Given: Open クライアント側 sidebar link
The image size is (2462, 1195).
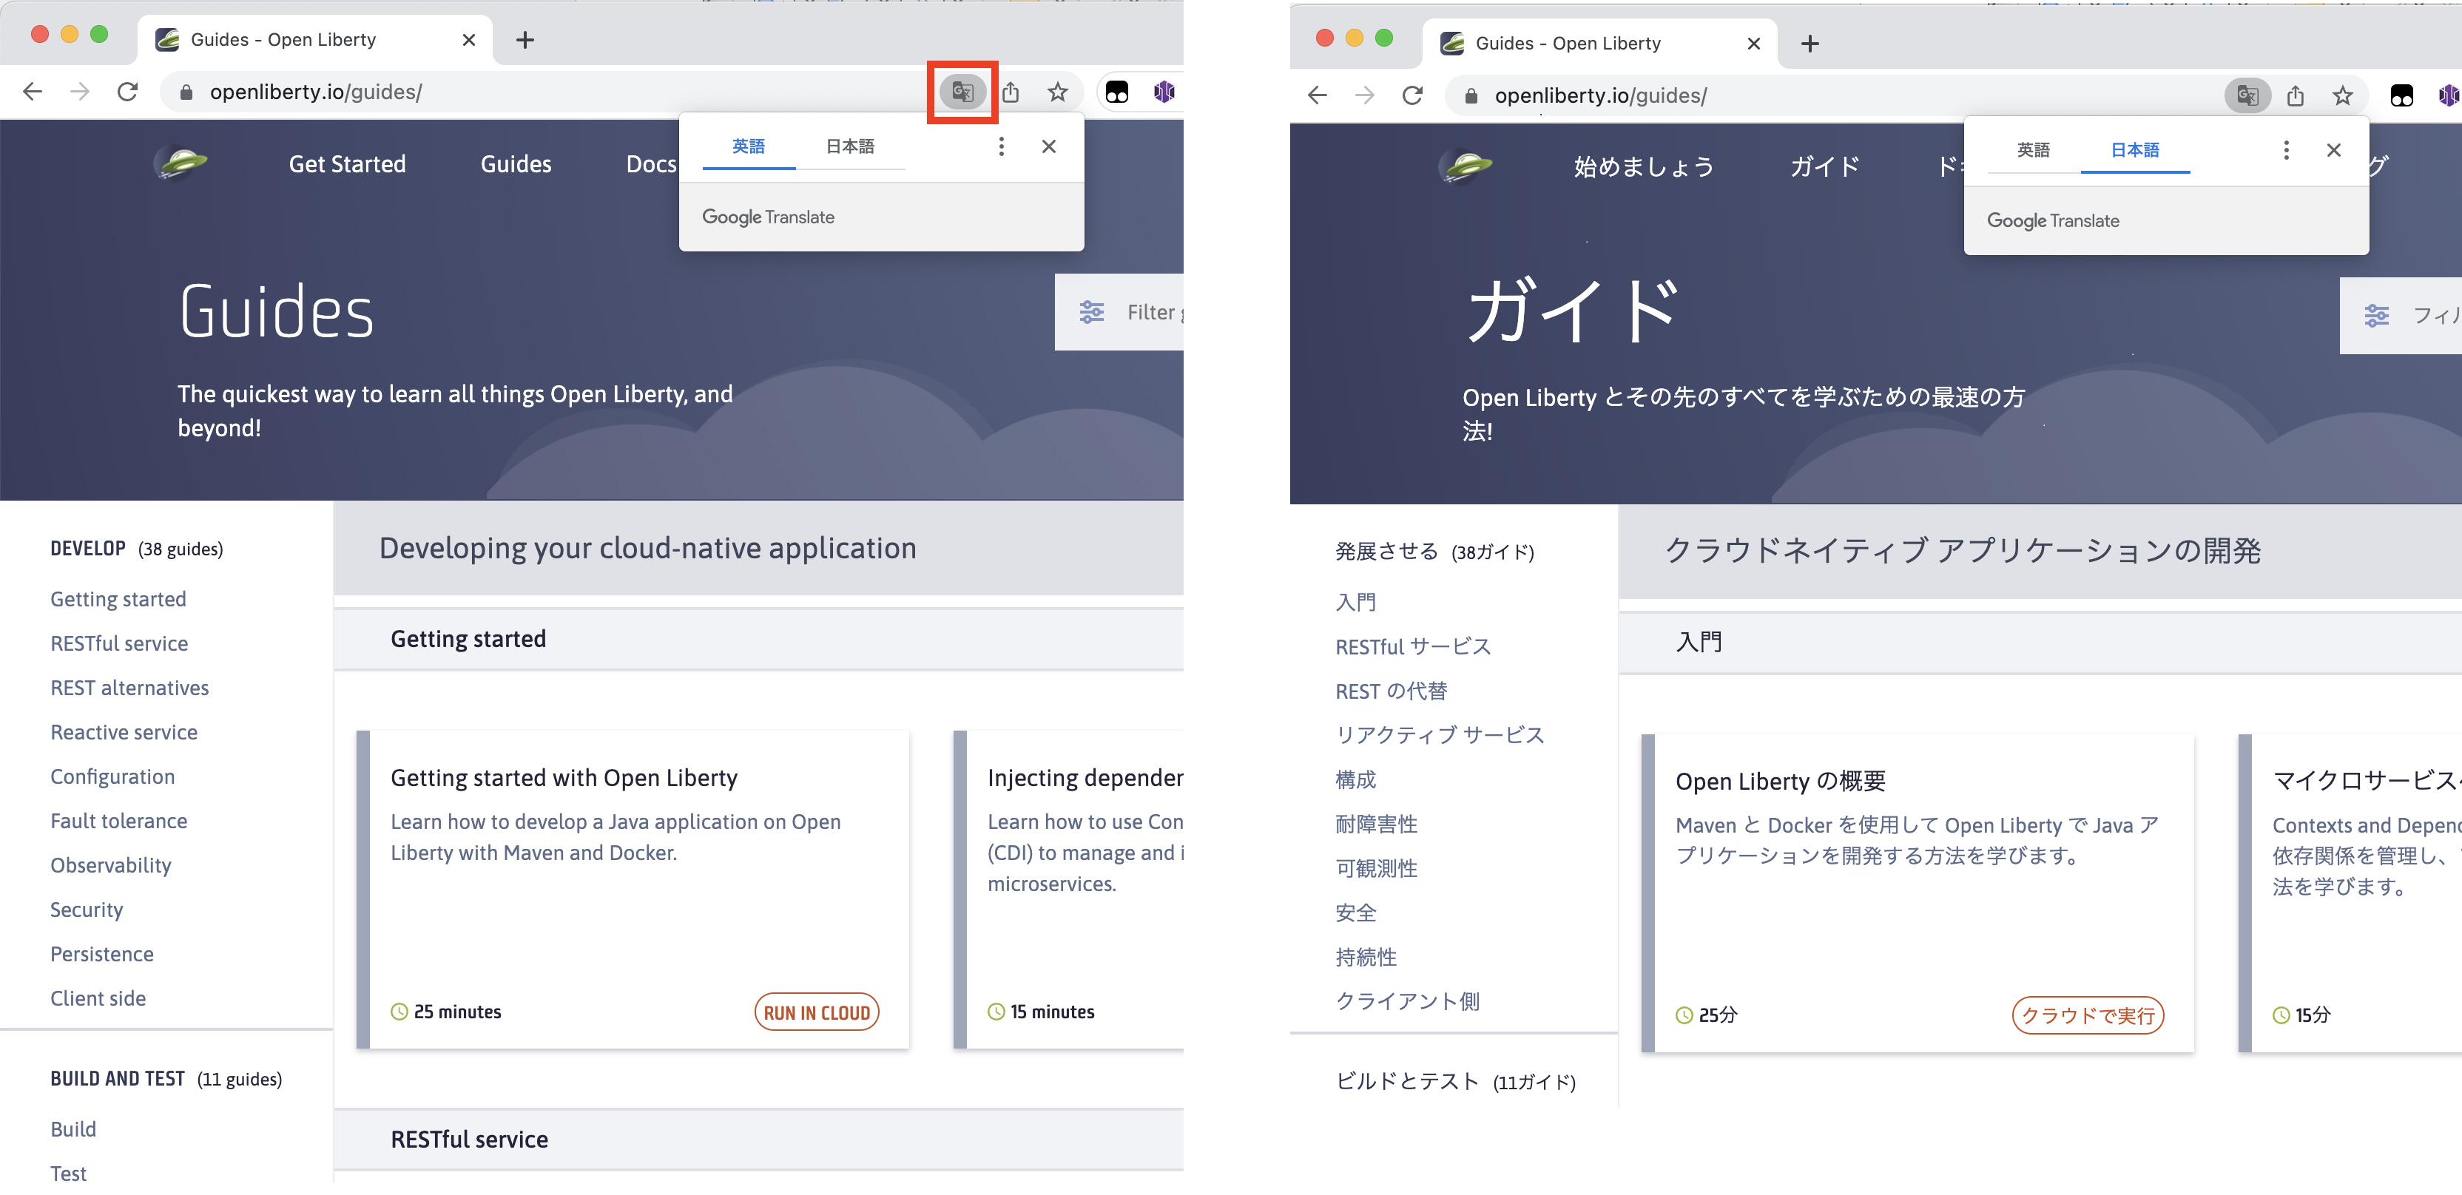Looking at the screenshot, I should (1407, 1002).
